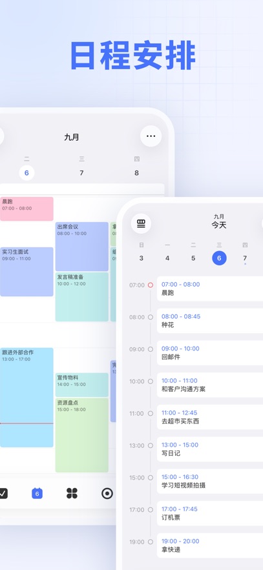Open the 和客户沟通方案 schedule card
The image size is (263, 570).
210,385
